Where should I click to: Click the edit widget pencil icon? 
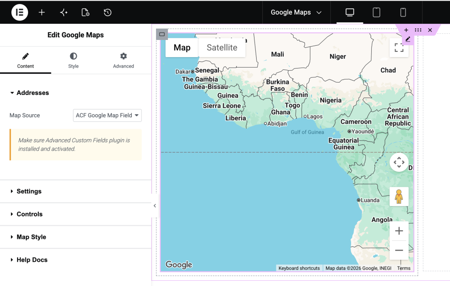pyautogui.click(x=408, y=39)
